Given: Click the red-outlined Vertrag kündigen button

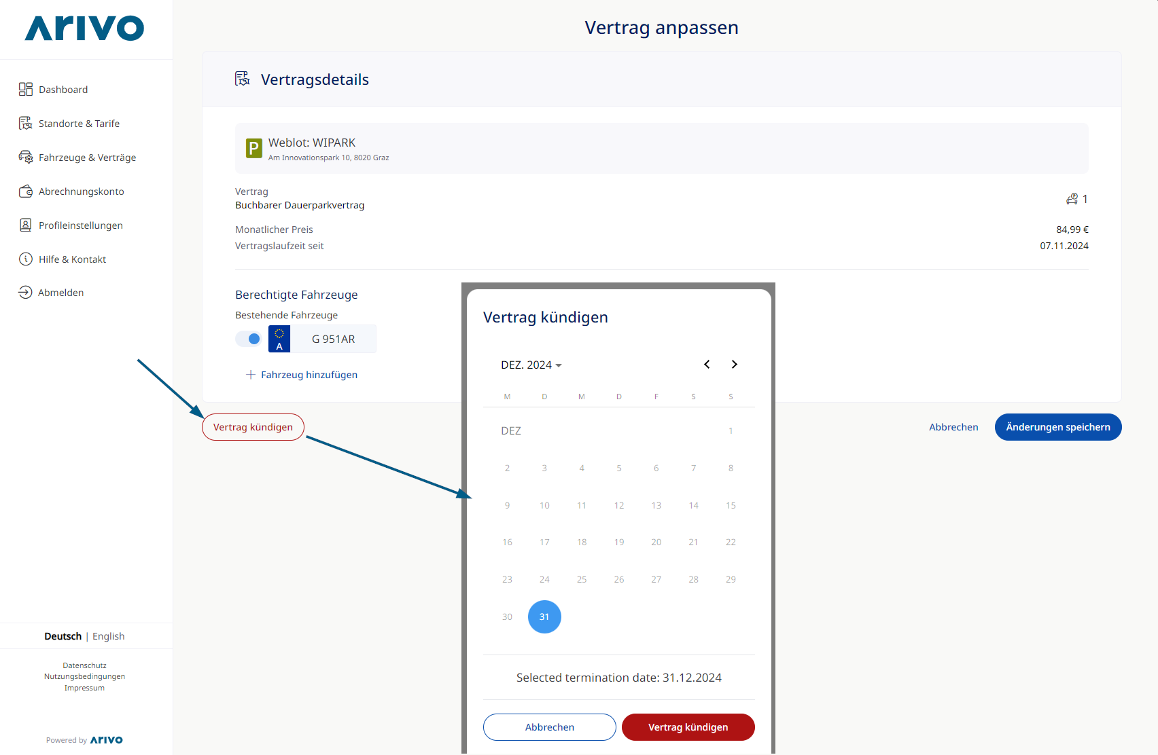Looking at the screenshot, I should [x=253, y=427].
